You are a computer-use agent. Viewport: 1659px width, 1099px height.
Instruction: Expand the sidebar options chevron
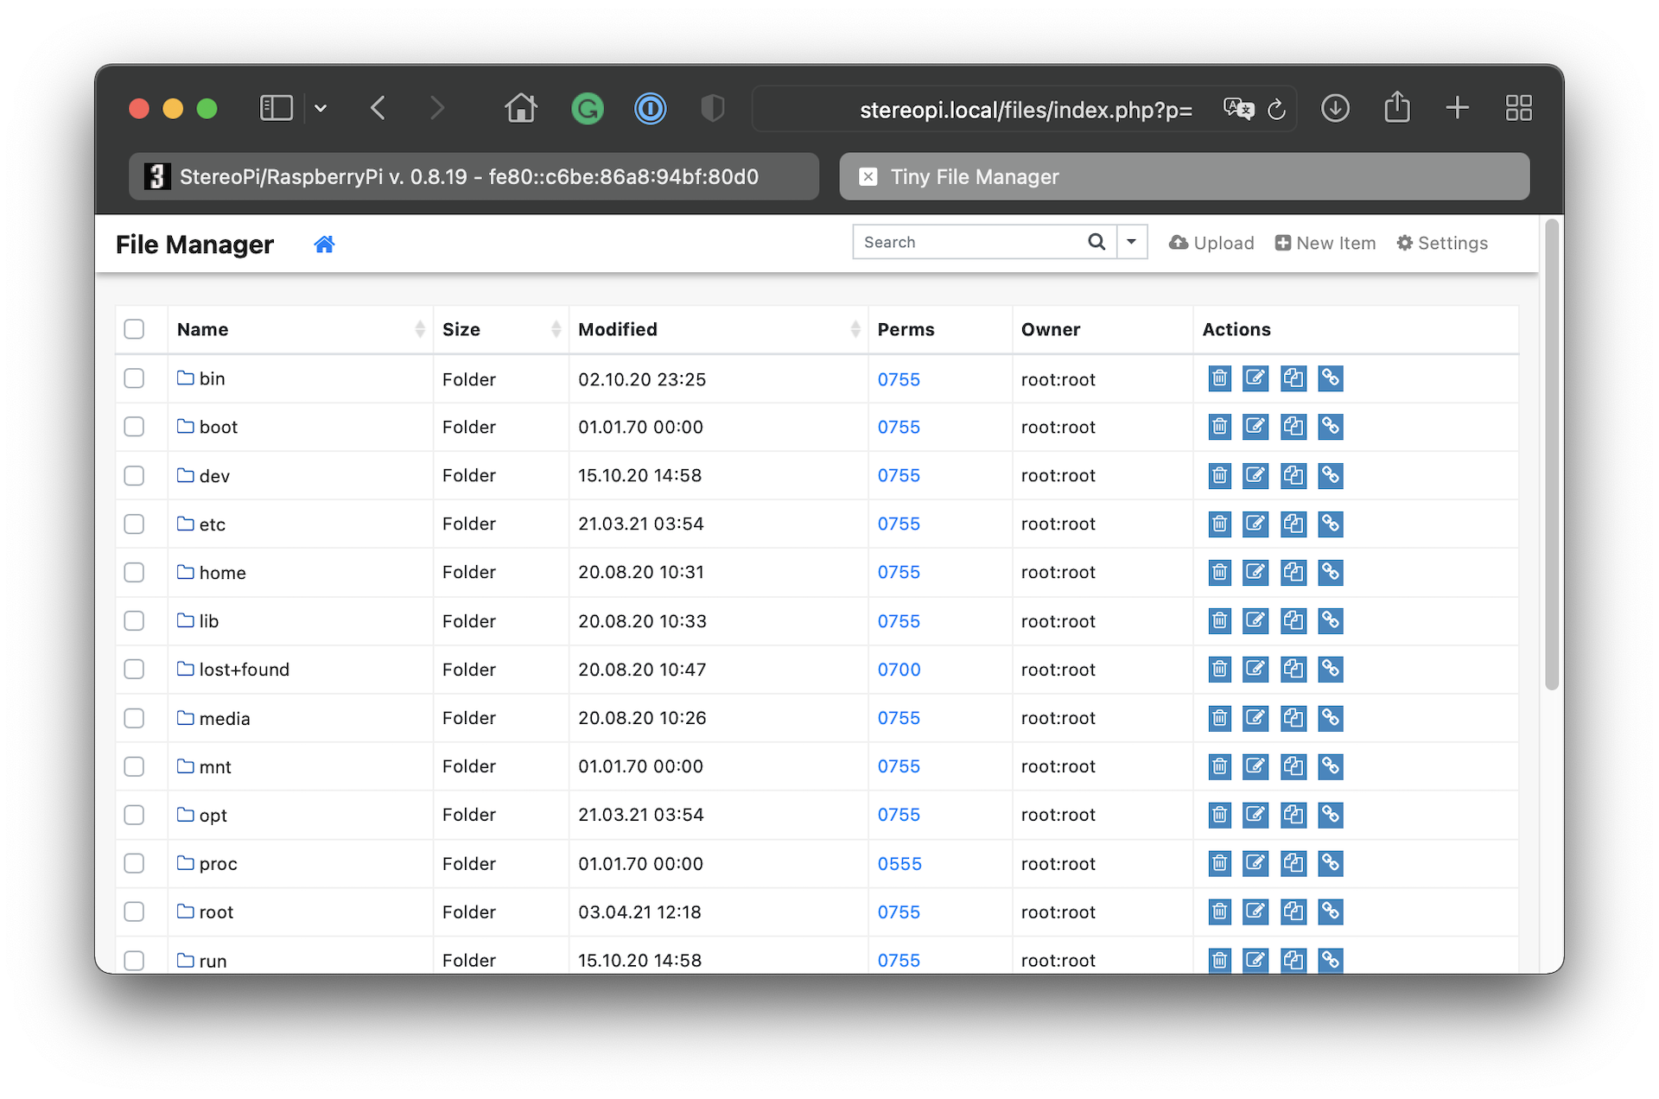(321, 109)
